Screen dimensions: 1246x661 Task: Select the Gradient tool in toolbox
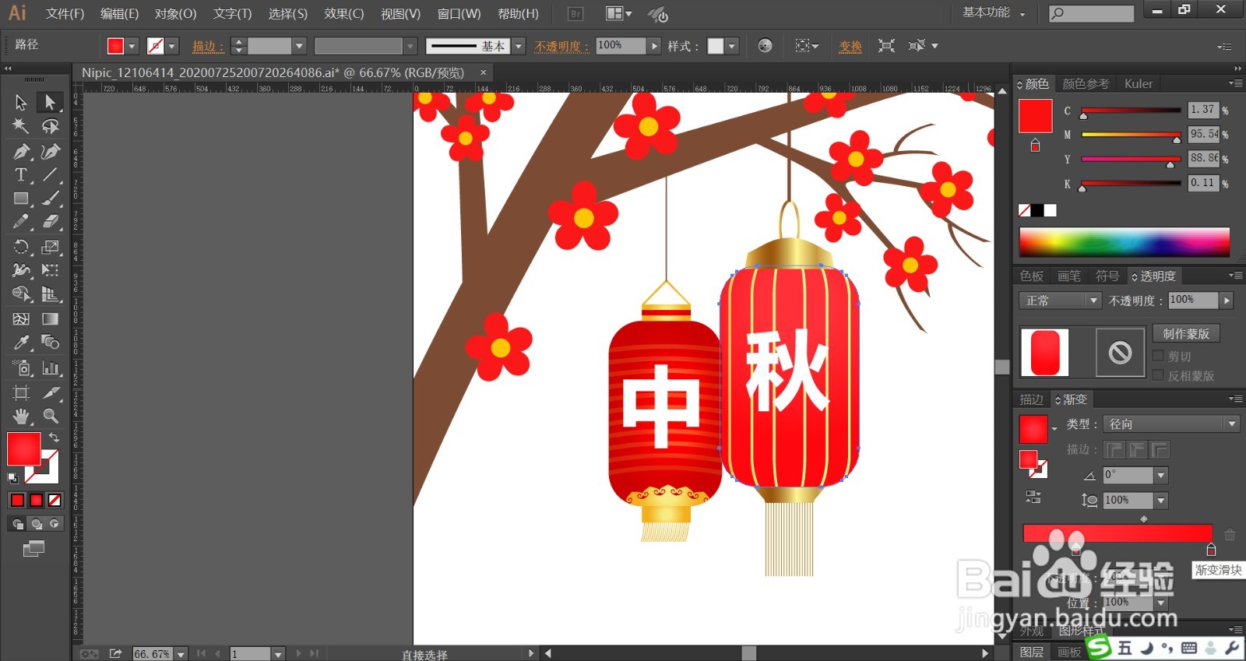(50, 318)
